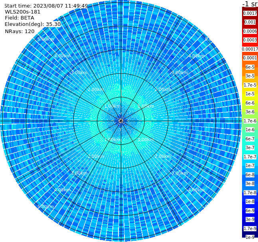The image size is (258, 242).
Task: Select the 0.0003 value on the color scale
Action: tap(250, 40)
